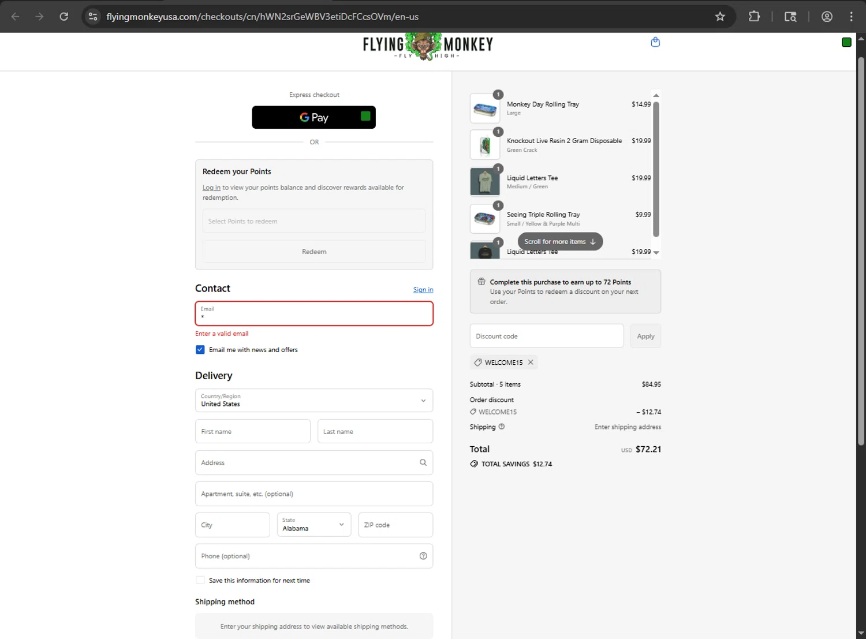Click Liquid Letters Tee Medium/Green thumbnail
Image resolution: width=866 pixels, height=639 pixels.
(485, 182)
